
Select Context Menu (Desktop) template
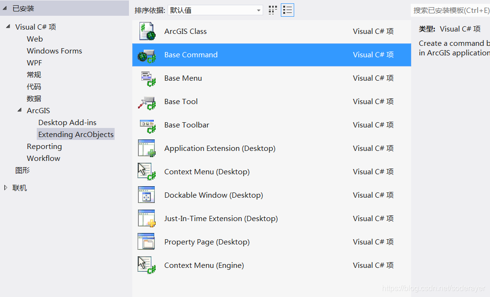207,172
